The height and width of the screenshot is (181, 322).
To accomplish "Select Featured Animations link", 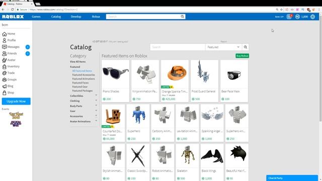I will coord(84,79).
